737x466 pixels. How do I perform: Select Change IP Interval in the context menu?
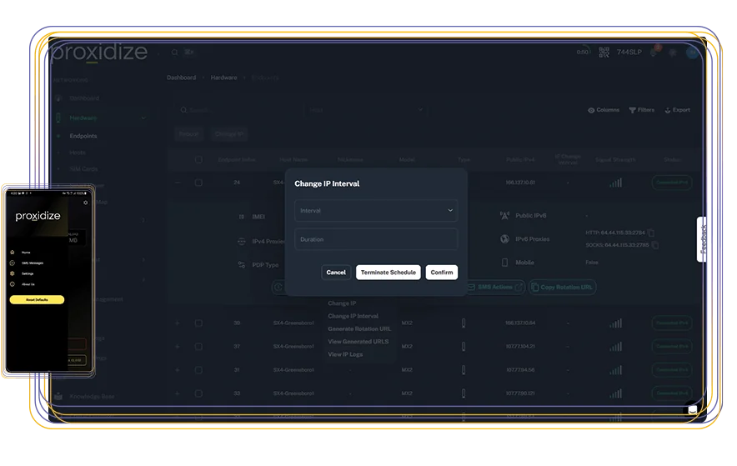[x=353, y=316]
